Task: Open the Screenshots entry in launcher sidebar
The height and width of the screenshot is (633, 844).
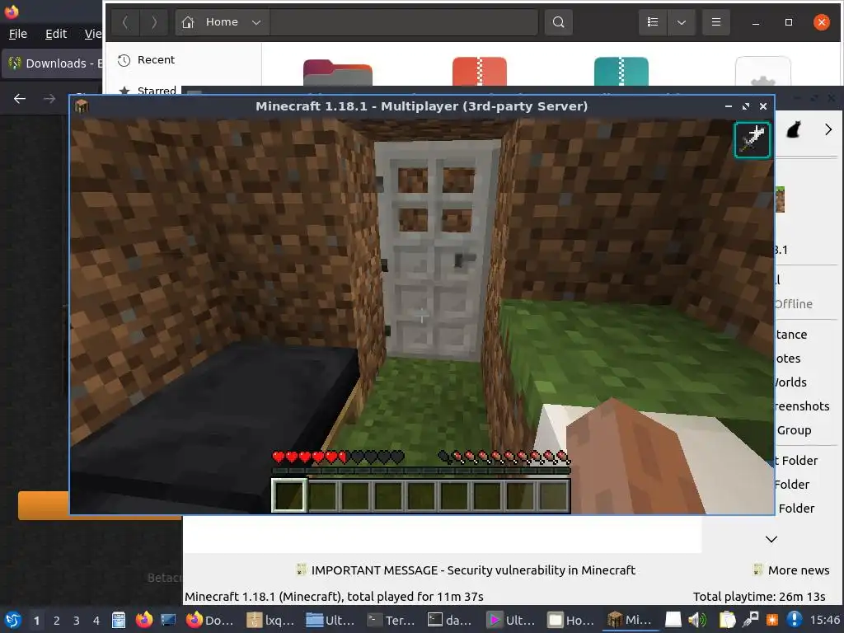Action: click(x=802, y=406)
